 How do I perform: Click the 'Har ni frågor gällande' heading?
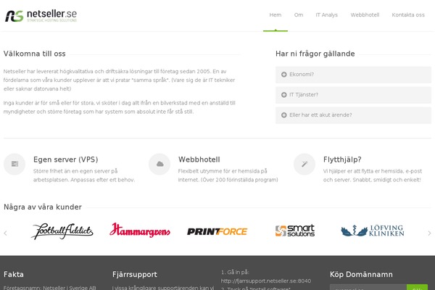pos(315,54)
